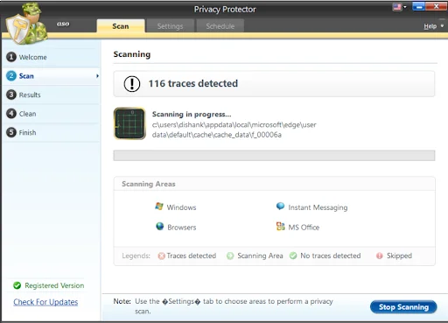Screen dimensions: 448x323
Task: Click the red Skipped legend icon
Action: (380, 256)
